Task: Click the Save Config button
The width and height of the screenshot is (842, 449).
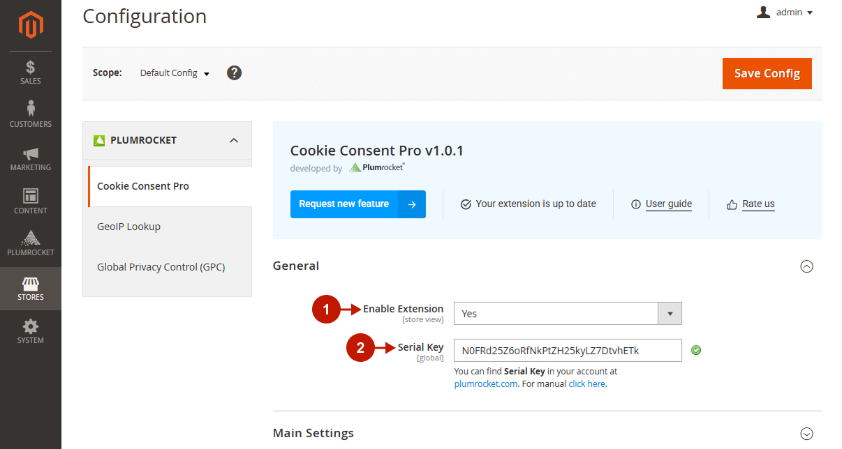Action: (767, 73)
